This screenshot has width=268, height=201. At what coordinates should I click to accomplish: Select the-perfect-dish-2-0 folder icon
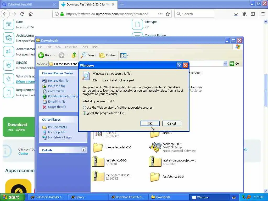pyautogui.click(x=98, y=148)
